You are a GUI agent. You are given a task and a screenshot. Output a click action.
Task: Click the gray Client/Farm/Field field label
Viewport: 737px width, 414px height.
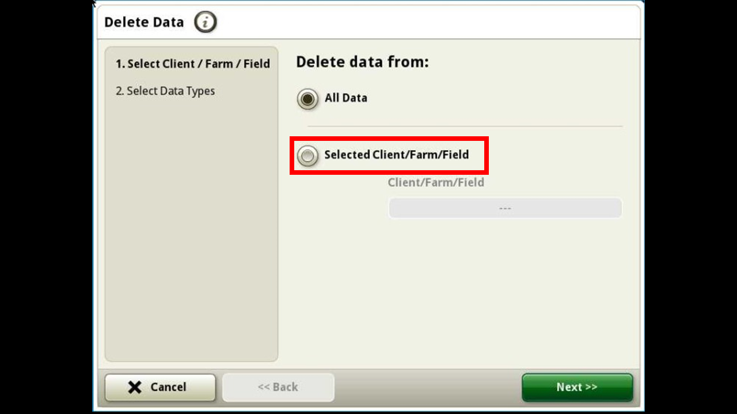point(436,182)
